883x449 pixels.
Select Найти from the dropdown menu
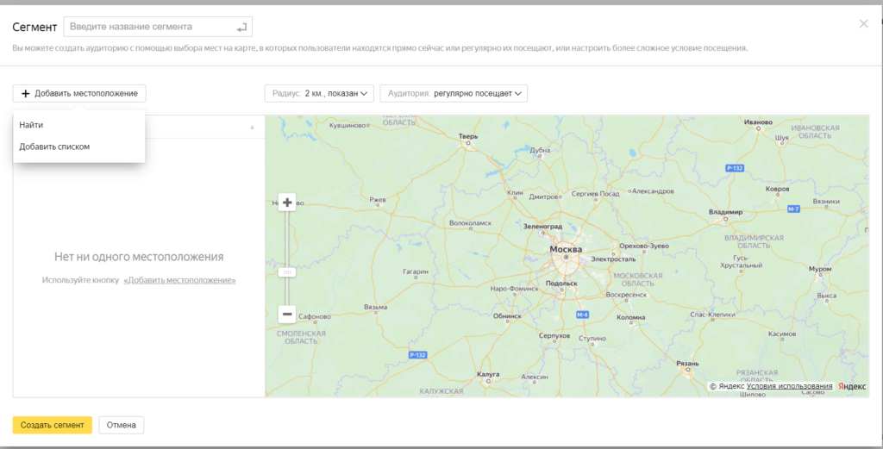pyautogui.click(x=32, y=125)
